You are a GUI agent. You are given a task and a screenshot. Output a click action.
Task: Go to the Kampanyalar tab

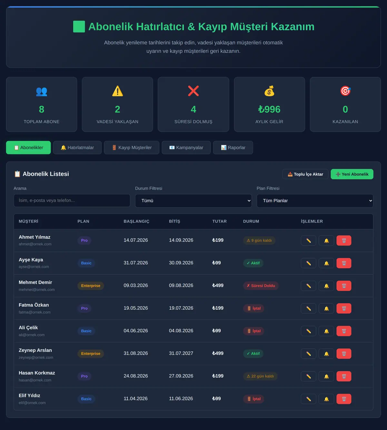186,147
